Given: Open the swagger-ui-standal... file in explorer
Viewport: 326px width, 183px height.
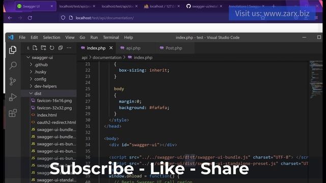Looking at the screenshot, I should click(57, 180).
